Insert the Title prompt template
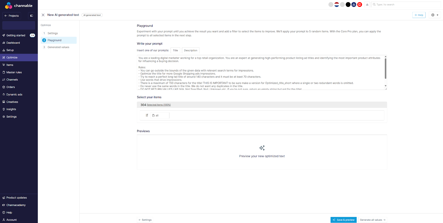The width and height of the screenshot is (443, 223). (175, 50)
